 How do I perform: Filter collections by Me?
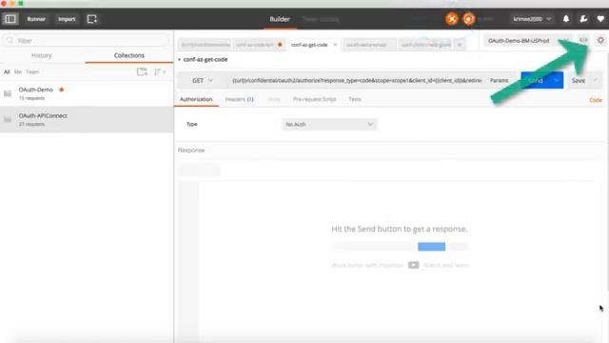pyautogui.click(x=18, y=72)
